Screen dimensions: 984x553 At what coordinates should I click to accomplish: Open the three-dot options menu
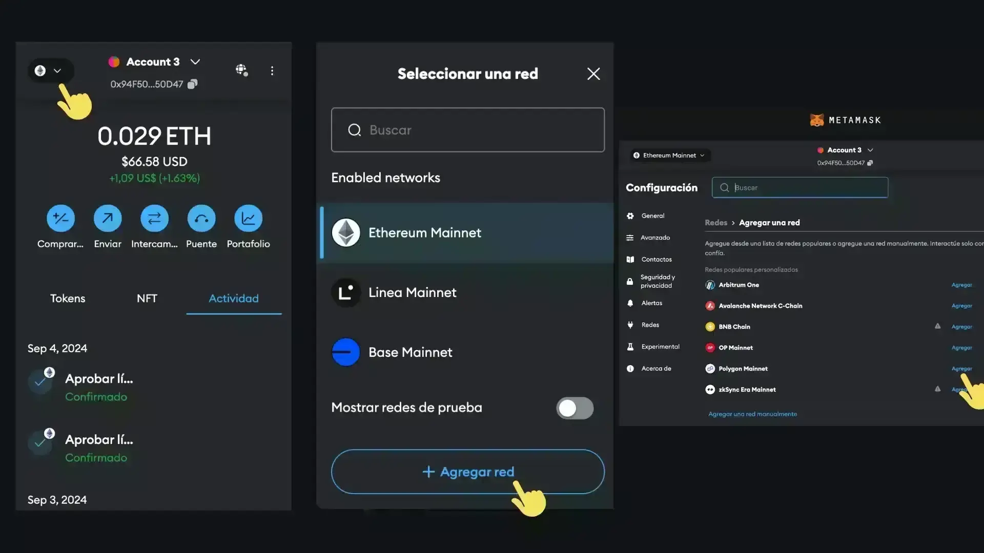(272, 71)
